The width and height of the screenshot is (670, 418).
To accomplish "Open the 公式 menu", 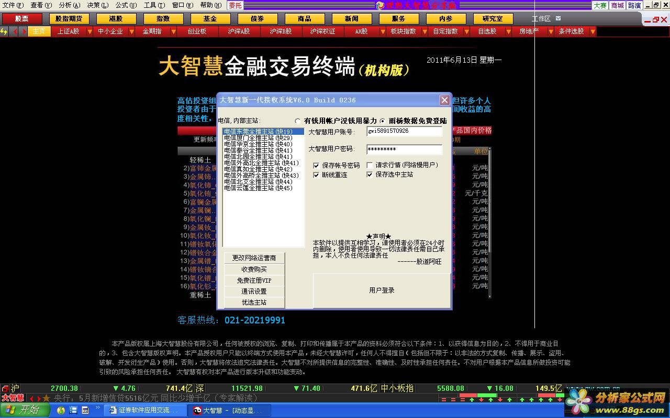I will [x=126, y=5].
